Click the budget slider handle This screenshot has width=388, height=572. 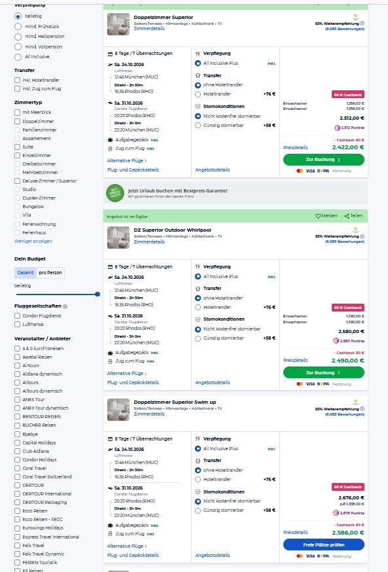pos(97,294)
